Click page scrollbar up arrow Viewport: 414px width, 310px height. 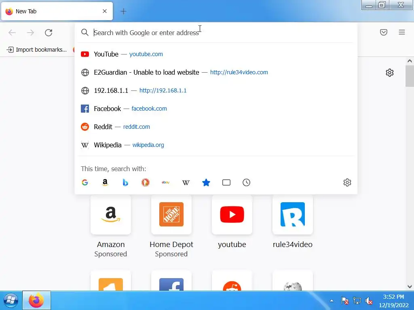click(x=410, y=61)
